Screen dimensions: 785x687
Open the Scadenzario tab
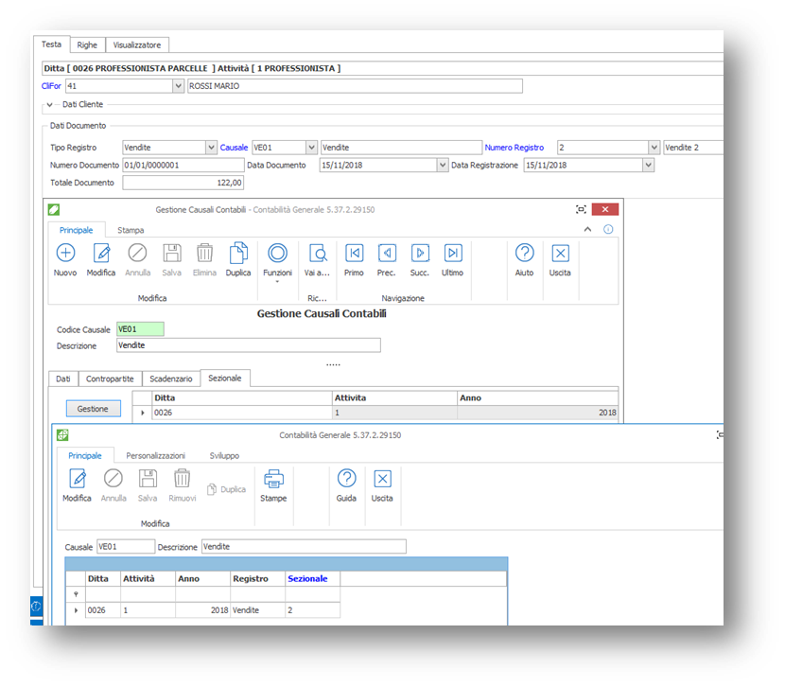point(171,379)
